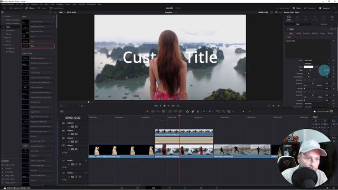Image resolution: width=338 pixels, height=190 pixels.
Task: Switch to Settings tab beside Title
Action: pos(323,24)
